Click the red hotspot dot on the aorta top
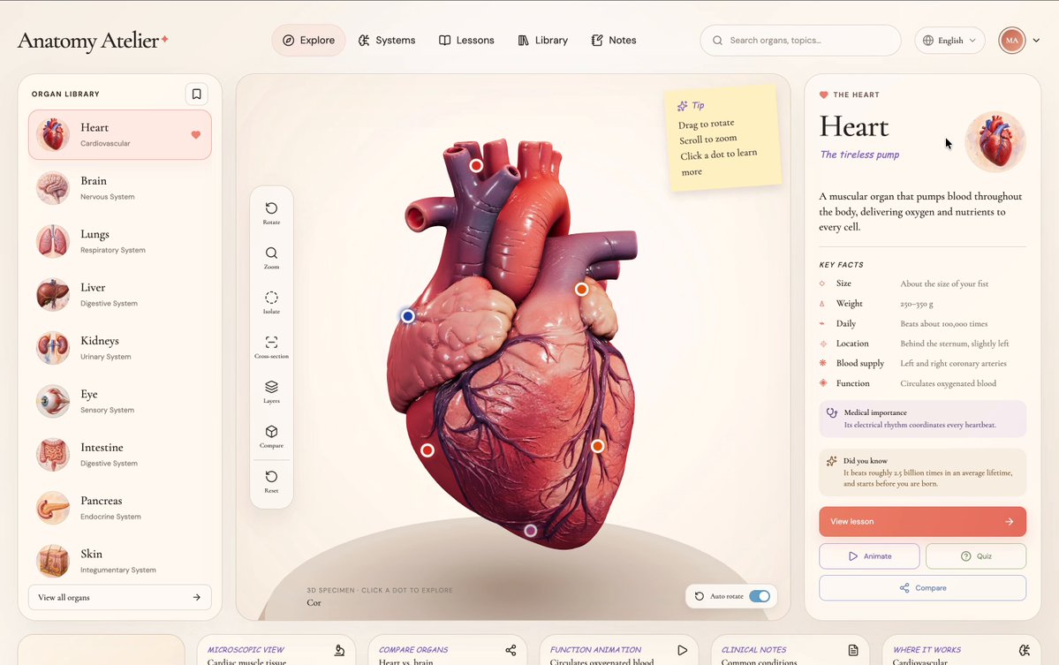This screenshot has height=665, width=1059. (476, 165)
